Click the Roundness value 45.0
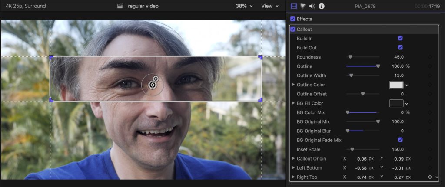Image resolution: width=445 pixels, height=187 pixels. (x=399, y=57)
